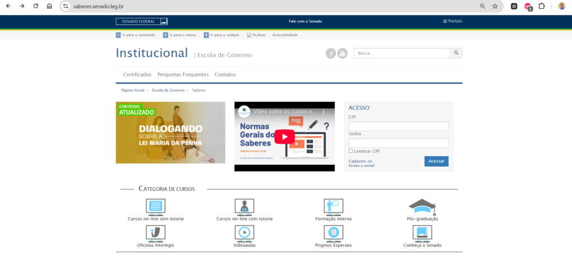Open the Formação interna category icon
This screenshot has height=268, width=572.
(x=333, y=208)
